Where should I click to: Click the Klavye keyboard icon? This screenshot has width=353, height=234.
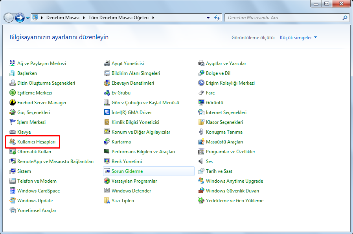pyautogui.click(x=12, y=132)
